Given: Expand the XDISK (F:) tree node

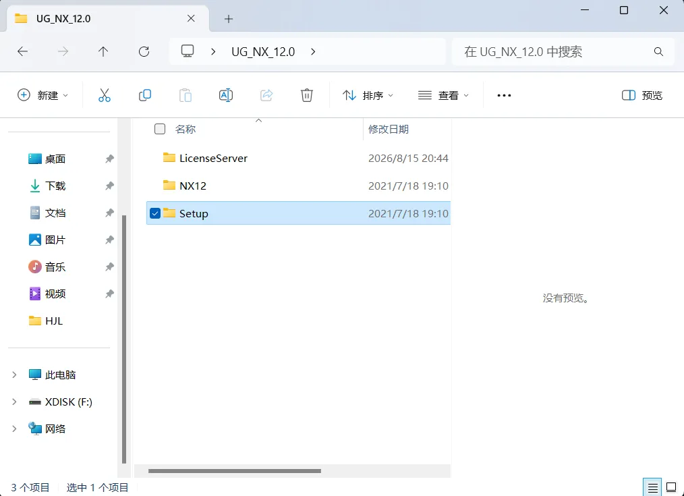Looking at the screenshot, I should [14, 402].
